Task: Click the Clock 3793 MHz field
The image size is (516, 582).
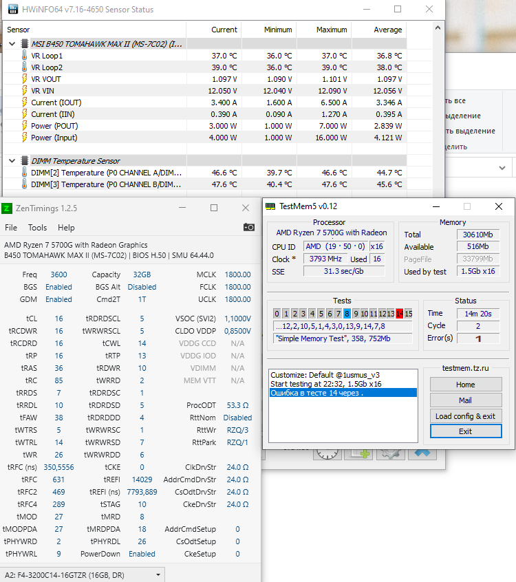Action: (325, 259)
